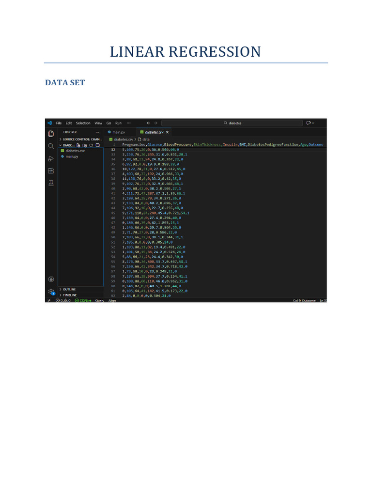Expand the Source Control section
The width and height of the screenshot is (372, 496).
point(81,139)
